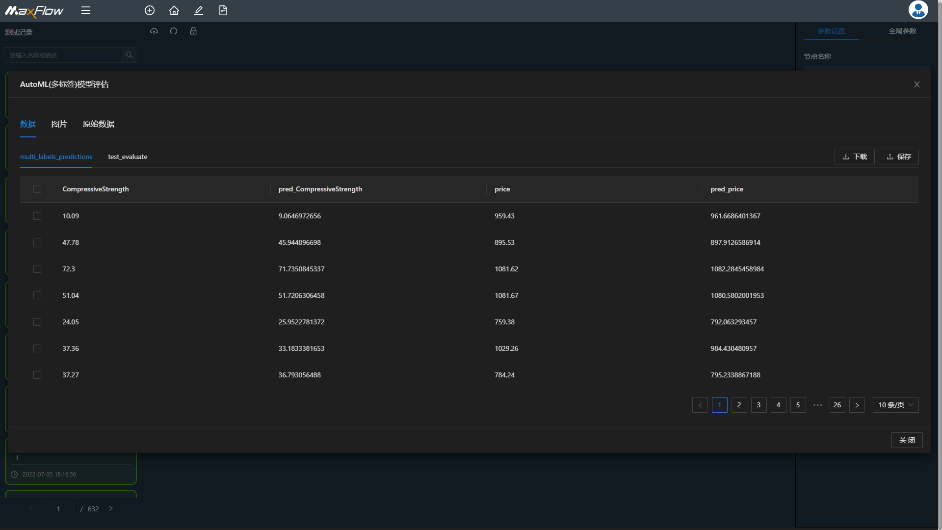This screenshot has width=942, height=530.
Task: Click the lock icon in toolbar
Action: click(193, 31)
